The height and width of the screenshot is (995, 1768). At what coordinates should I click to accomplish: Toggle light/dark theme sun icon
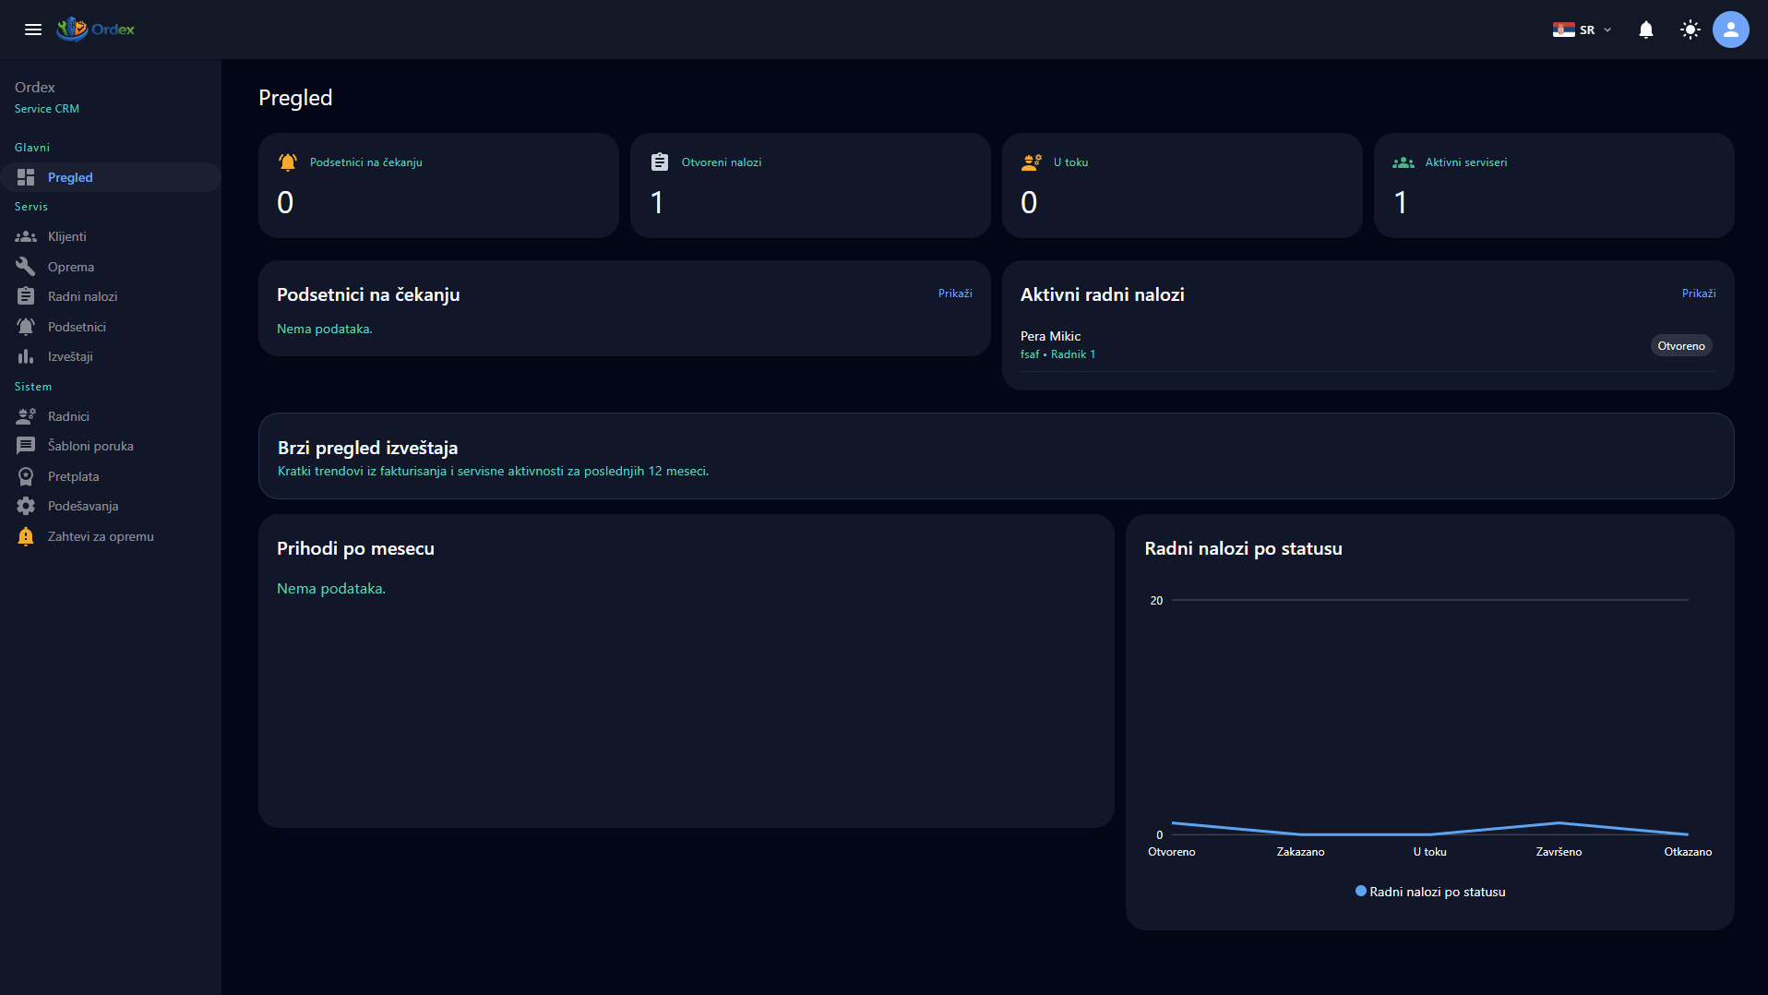tap(1690, 30)
